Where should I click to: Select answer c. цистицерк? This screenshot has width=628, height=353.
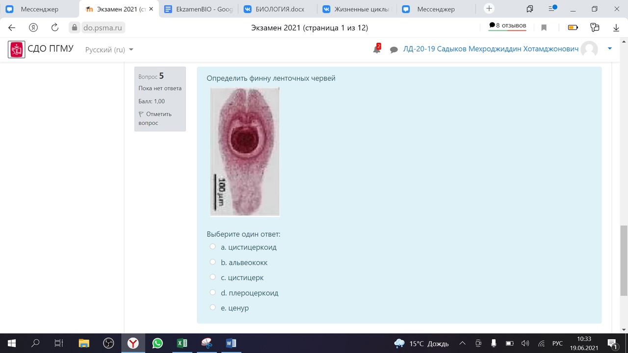pos(212,277)
